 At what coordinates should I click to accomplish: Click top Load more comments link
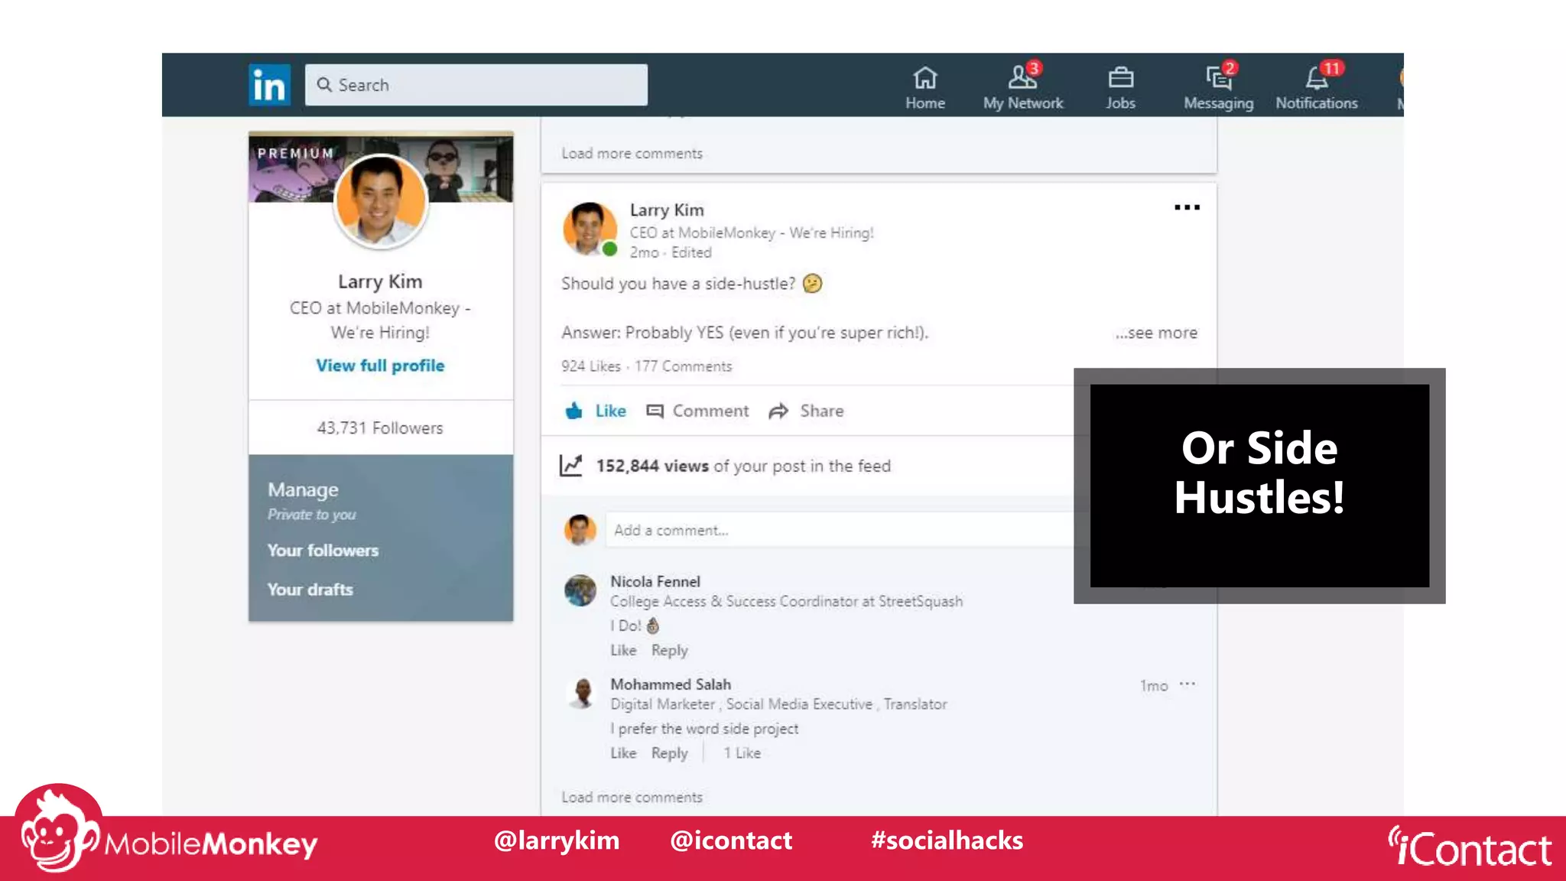632,153
